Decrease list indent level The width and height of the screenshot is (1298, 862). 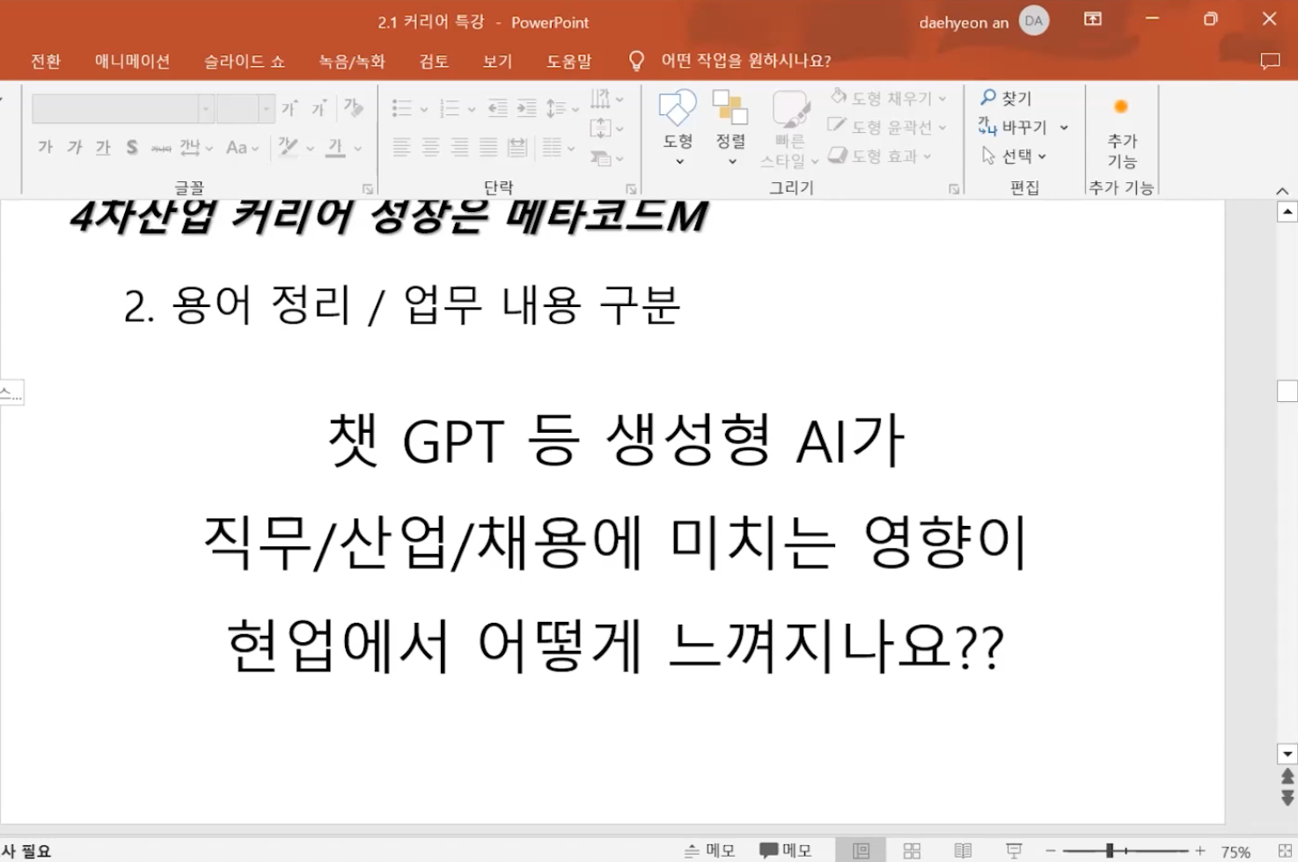[x=497, y=108]
